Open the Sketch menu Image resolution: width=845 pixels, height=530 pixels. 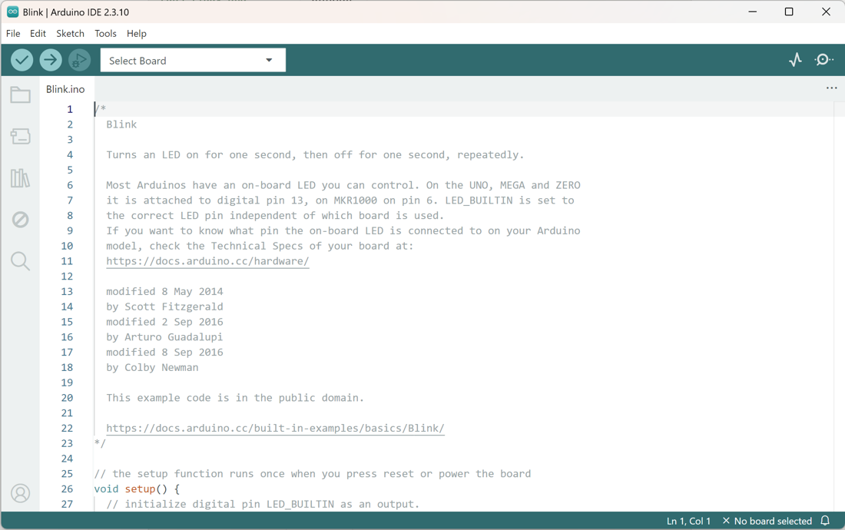(70, 33)
